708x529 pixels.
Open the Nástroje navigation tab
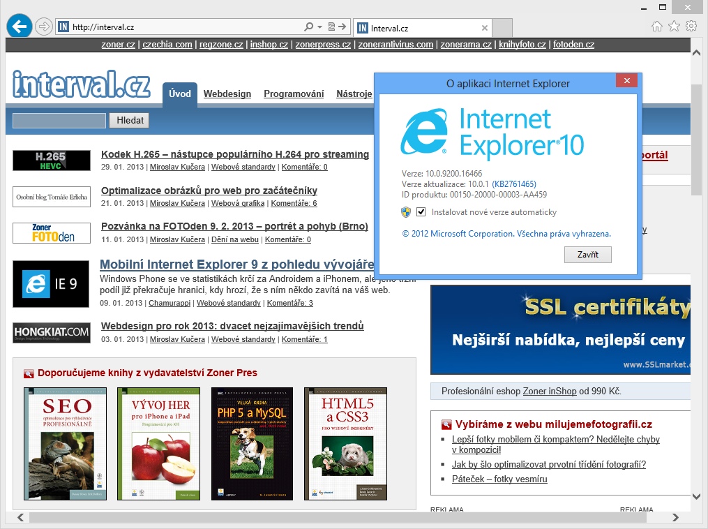tap(354, 94)
